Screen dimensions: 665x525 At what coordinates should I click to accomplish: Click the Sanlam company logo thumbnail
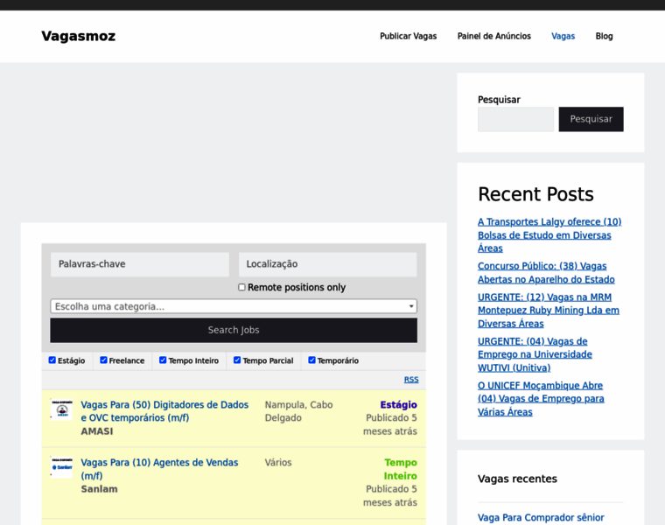[61, 467]
